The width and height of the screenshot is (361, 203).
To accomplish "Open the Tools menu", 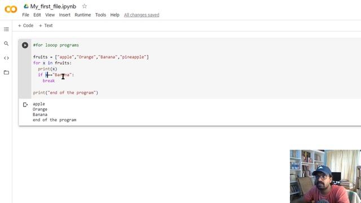I will 100,15.
